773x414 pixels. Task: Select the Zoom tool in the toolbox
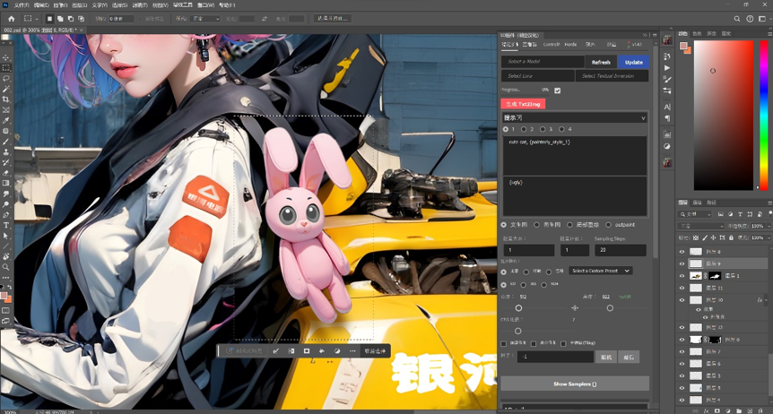pos(6,267)
